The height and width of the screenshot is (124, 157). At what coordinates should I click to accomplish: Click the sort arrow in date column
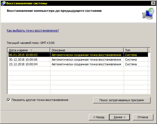(31, 50)
